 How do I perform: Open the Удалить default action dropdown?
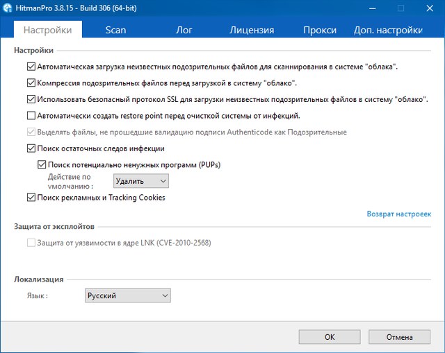(x=141, y=181)
